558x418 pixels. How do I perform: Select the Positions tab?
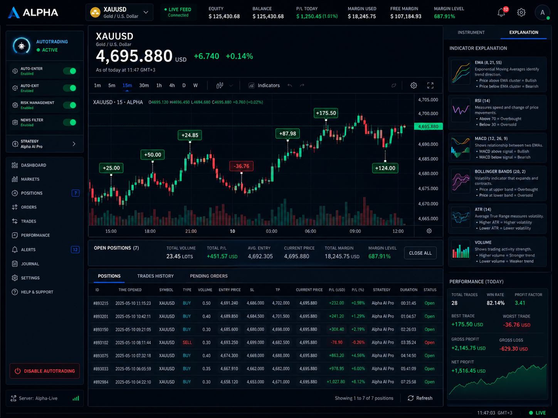(109, 276)
